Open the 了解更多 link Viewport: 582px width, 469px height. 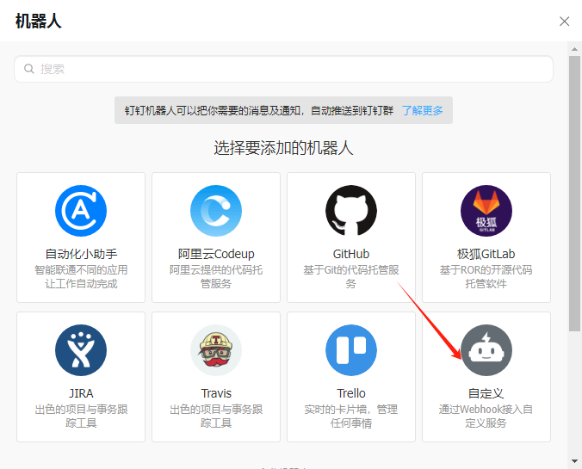click(423, 110)
